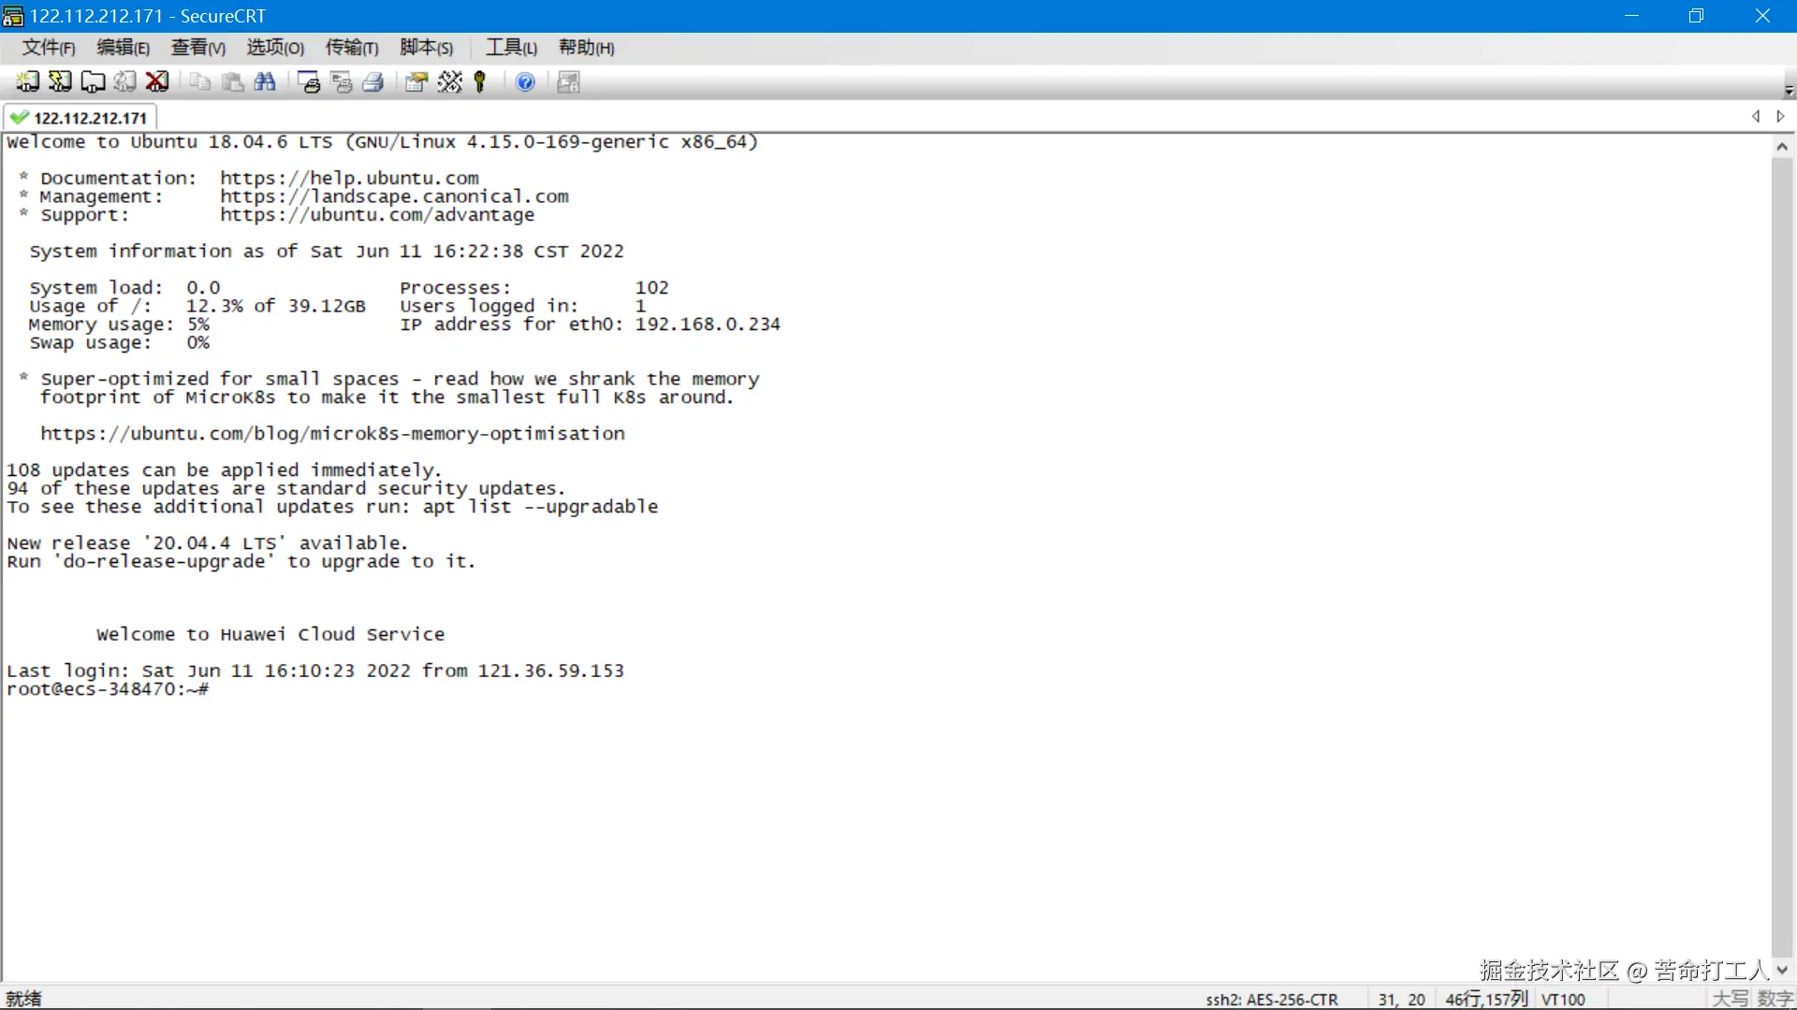The height and width of the screenshot is (1010, 1797).
Task: Click the Keymap Editor icon
Action: (x=449, y=82)
